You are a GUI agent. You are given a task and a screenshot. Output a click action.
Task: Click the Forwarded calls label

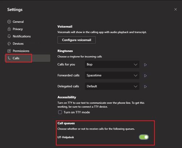pyautogui.click(x=68, y=75)
